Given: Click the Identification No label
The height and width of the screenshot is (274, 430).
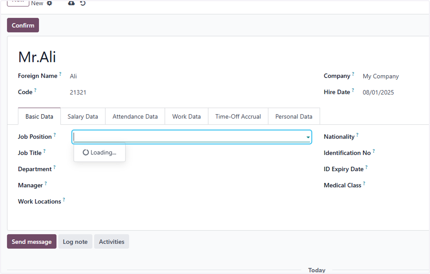Looking at the screenshot, I should 347,153.
